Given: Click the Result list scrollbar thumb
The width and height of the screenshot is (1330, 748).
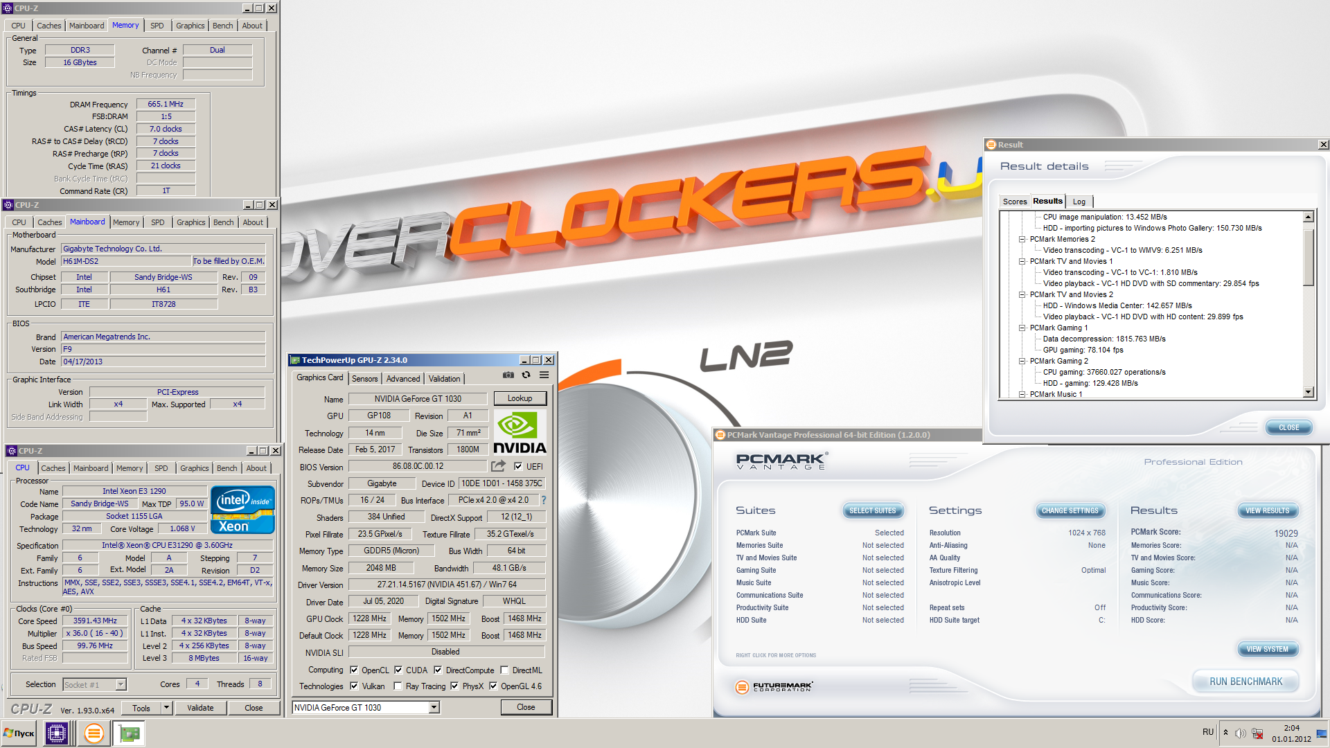Looking at the screenshot, I should pyautogui.click(x=1309, y=256).
